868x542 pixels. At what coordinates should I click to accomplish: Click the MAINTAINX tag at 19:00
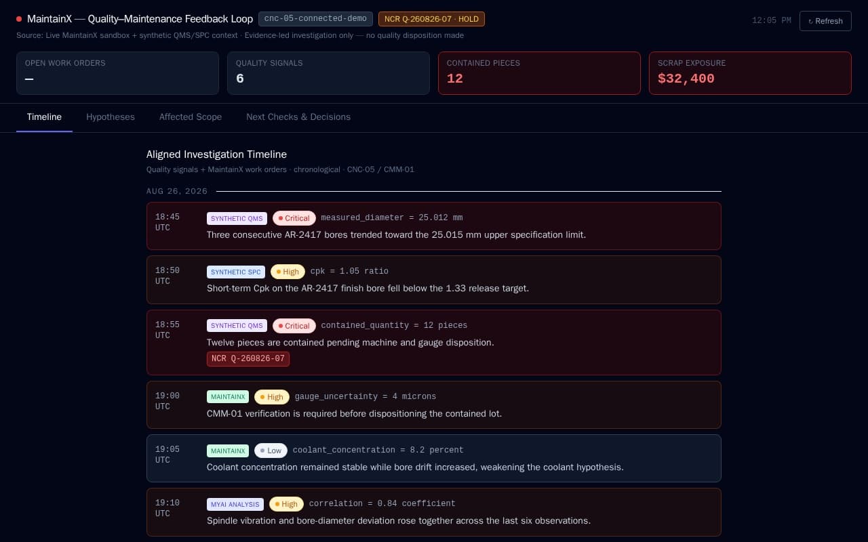pyautogui.click(x=228, y=397)
